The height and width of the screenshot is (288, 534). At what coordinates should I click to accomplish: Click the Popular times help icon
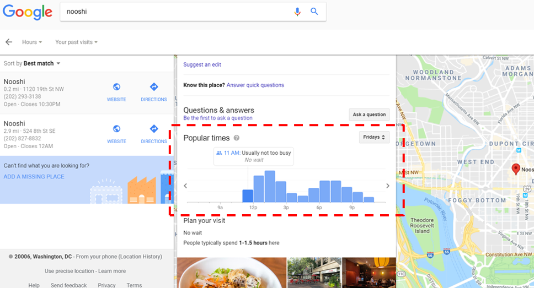point(236,138)
